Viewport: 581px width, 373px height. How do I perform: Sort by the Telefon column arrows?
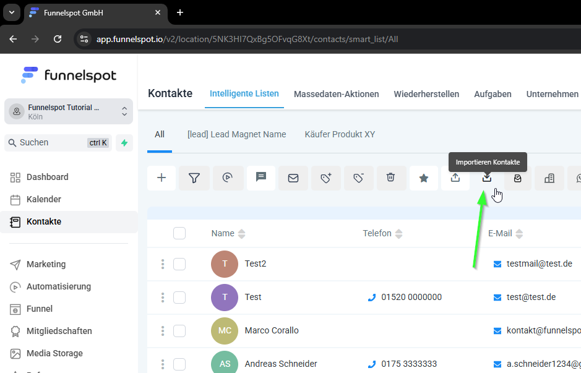click(x=398, y=234)
